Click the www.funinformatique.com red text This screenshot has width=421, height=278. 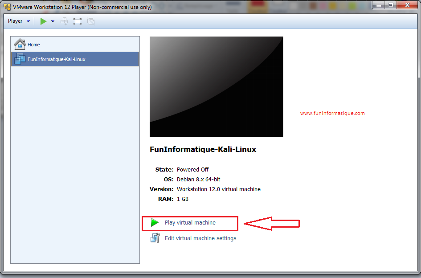(332, 113)
